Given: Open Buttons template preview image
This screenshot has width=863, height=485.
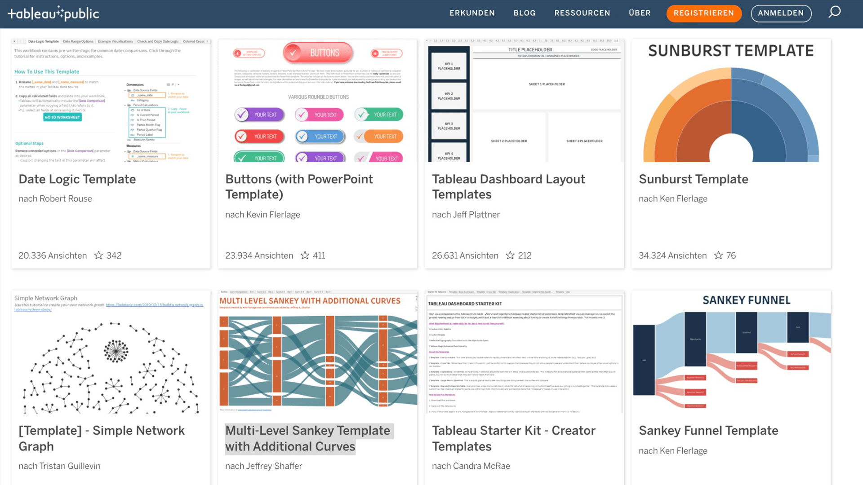Looking at the screenshot, I should tap(317, 101).
